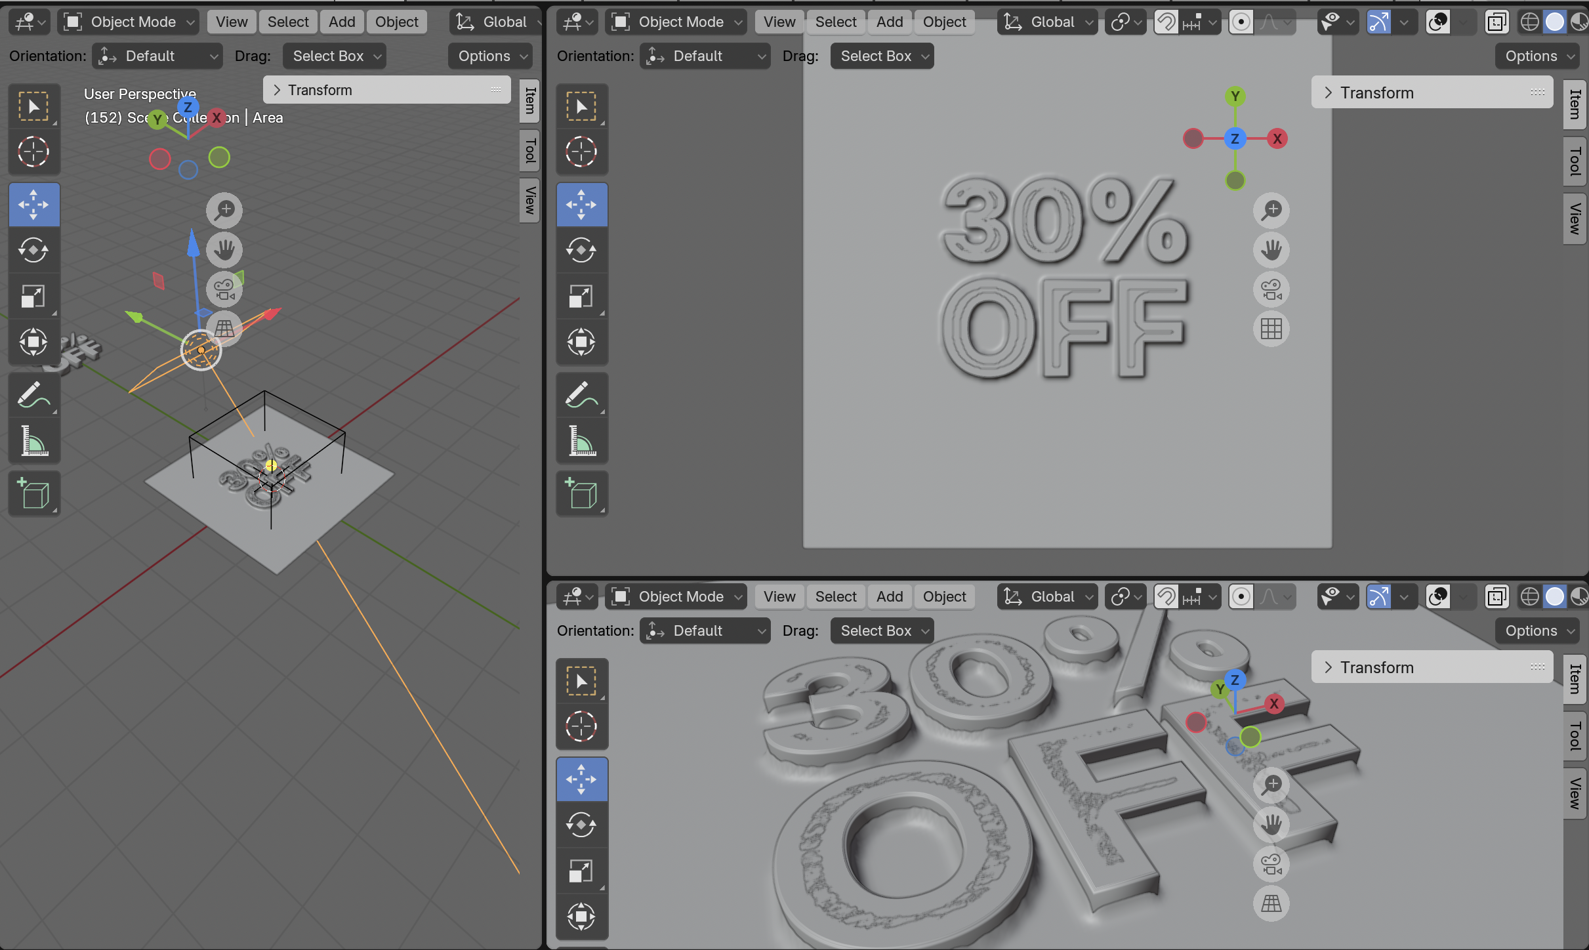This screenshot has width=1589, height=950.
Task: Click Options button in left viewport
Action: click(490, 56)
